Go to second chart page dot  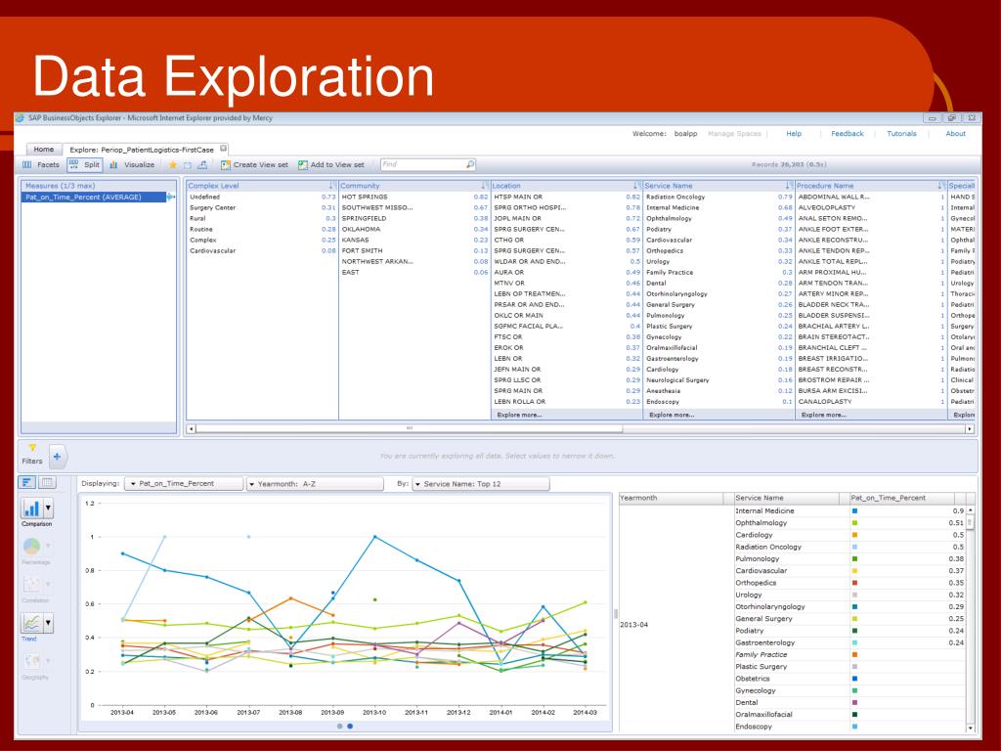pos(350,727)
